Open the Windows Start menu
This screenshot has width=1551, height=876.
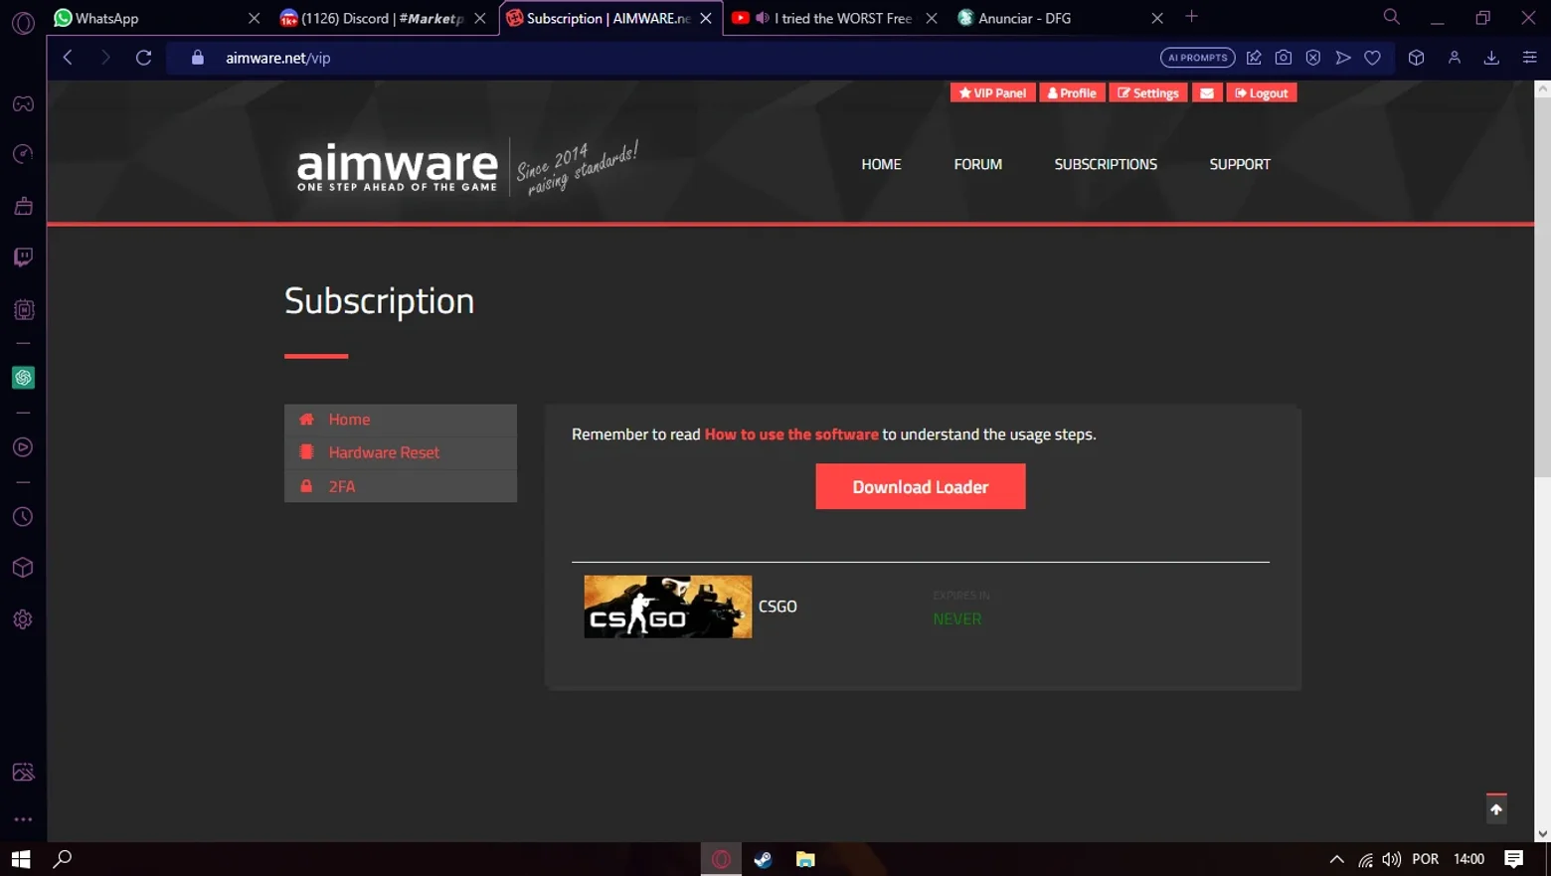(21, 859)
